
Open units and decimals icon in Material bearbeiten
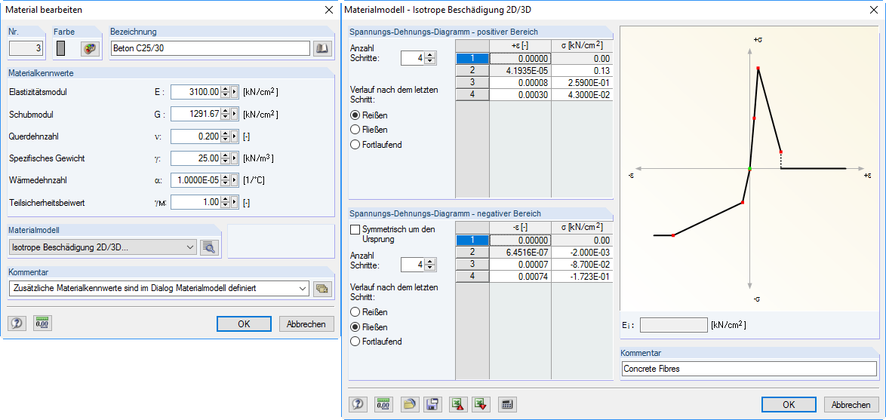(x=42, y=323)
